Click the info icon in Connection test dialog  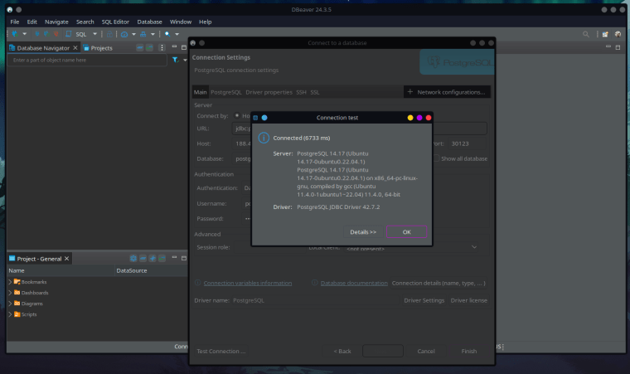pyautogui.click(x=264, y=138)
